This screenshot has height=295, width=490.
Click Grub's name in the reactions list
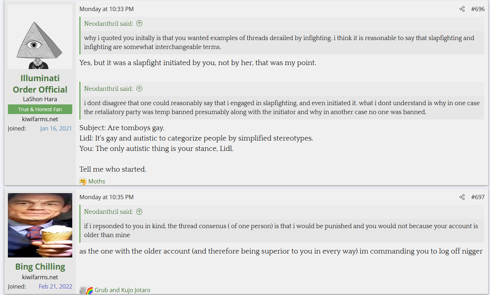click(x=101, y=290)
